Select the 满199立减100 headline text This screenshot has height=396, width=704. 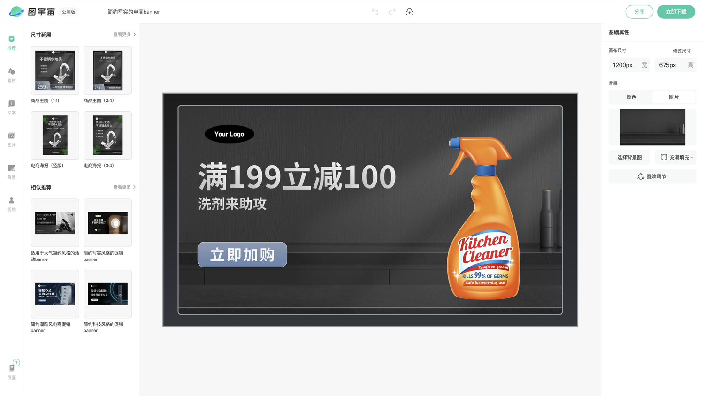[297, 177]
